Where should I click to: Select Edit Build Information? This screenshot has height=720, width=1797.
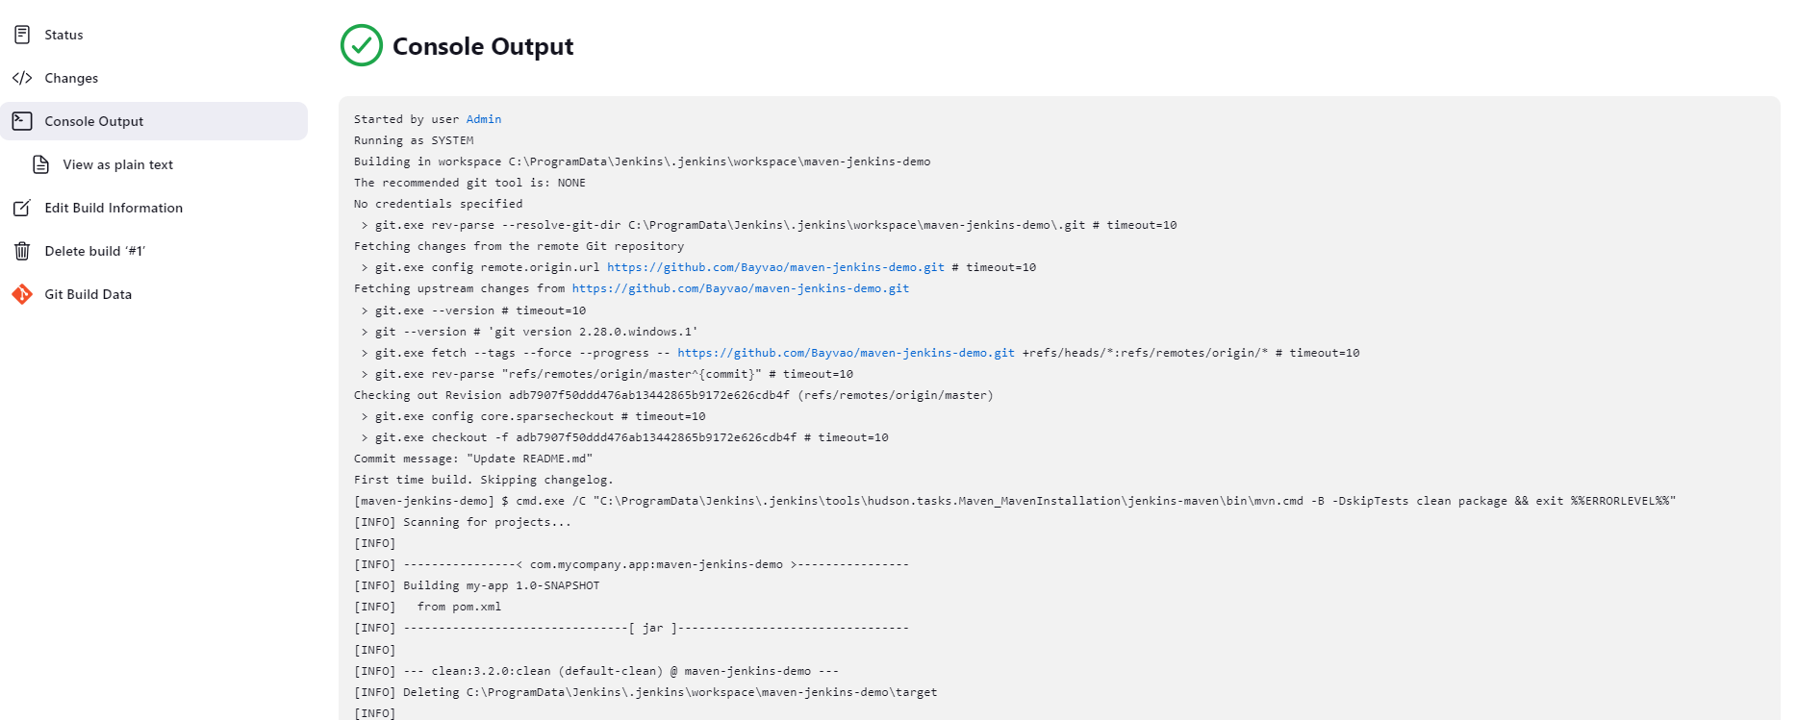click(x=113, y=207)
